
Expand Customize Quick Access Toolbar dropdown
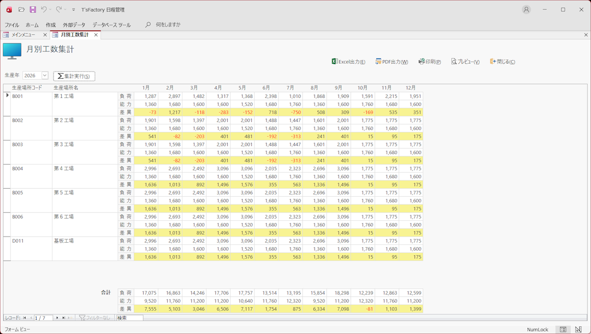point(74,10)
